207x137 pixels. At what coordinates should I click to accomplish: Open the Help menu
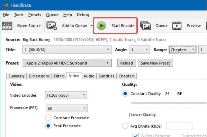point(67,15)
